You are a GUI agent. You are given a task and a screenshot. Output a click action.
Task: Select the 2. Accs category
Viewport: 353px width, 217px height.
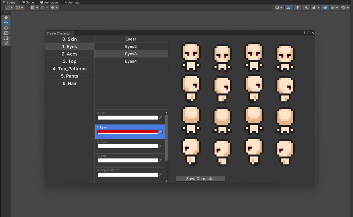pos(70,54)
